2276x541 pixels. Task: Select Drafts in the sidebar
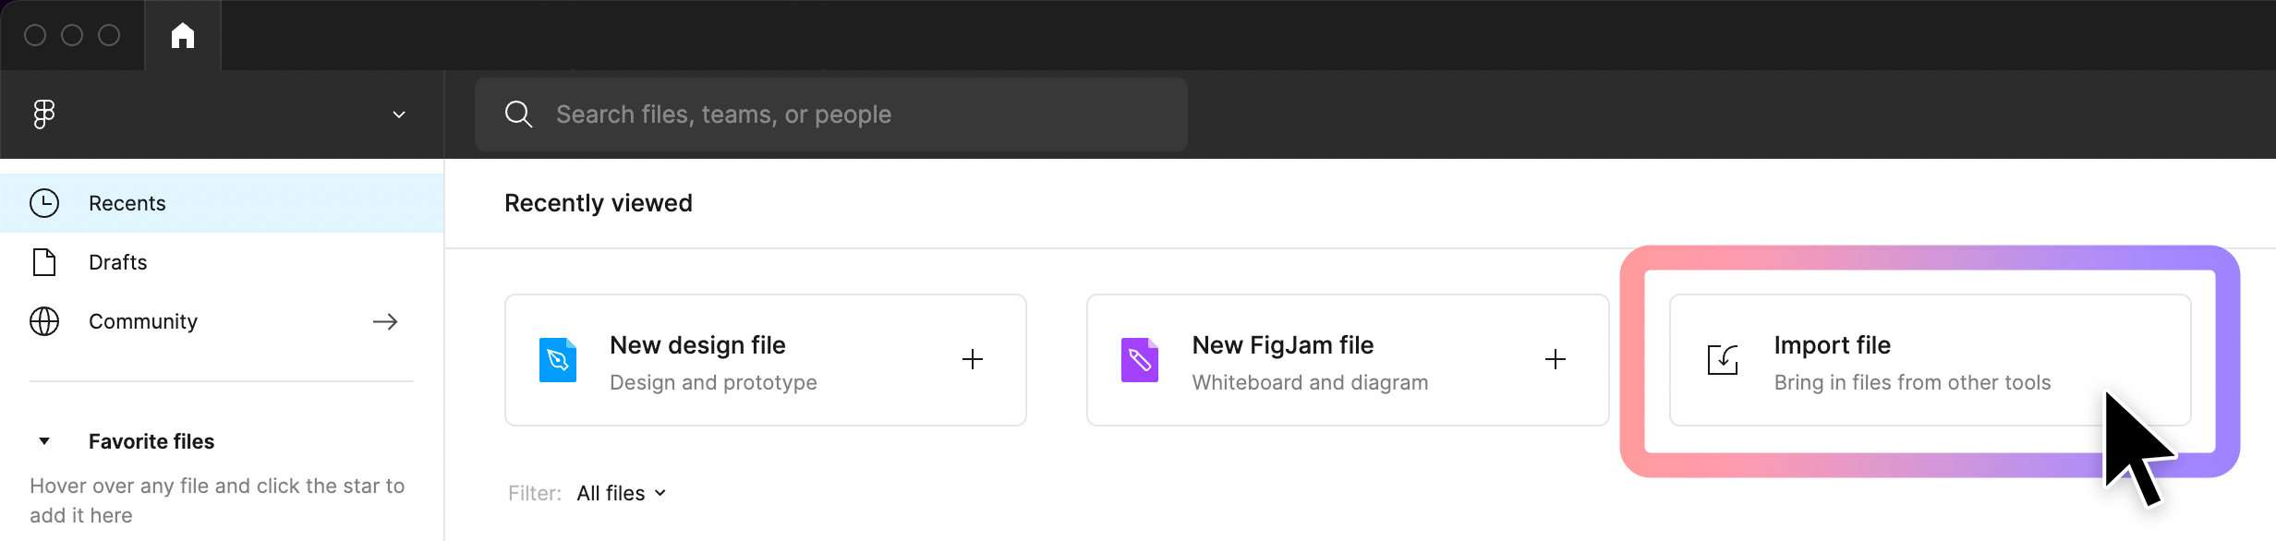[x=222, y=262]
